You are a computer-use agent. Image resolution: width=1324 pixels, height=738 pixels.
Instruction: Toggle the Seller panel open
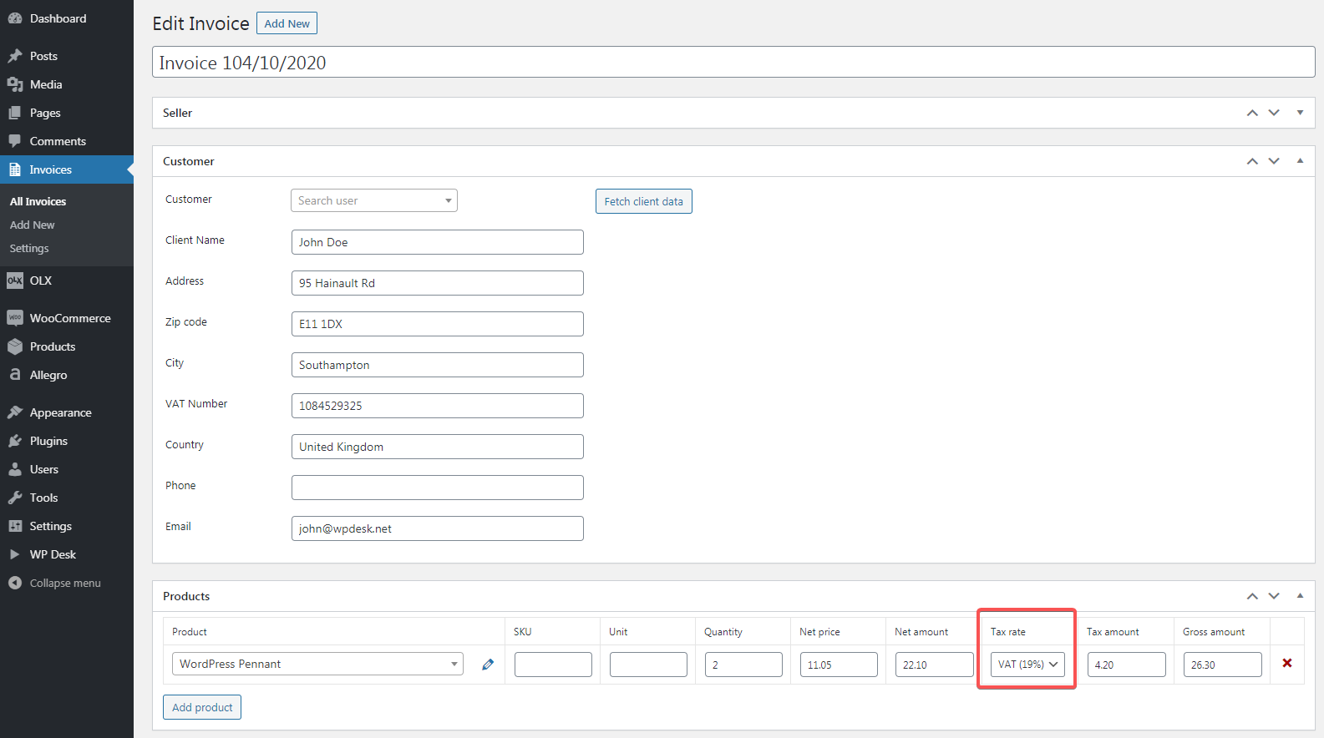tap(1300, 113)
